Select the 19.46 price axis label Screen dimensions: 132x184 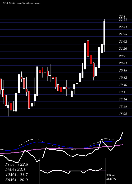(123, 85)
